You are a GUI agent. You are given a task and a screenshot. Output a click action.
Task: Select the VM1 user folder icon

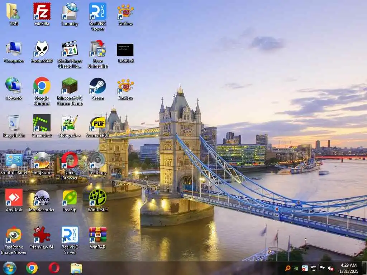[14, 11]
